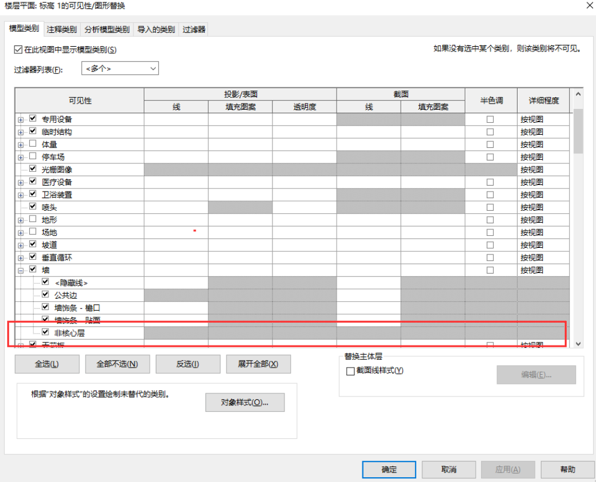Image resolution: width=596 pixels, height=482 pixels.
Task: Uncheck the <隐藏线> subcategory
Action: tap(46, 282)
